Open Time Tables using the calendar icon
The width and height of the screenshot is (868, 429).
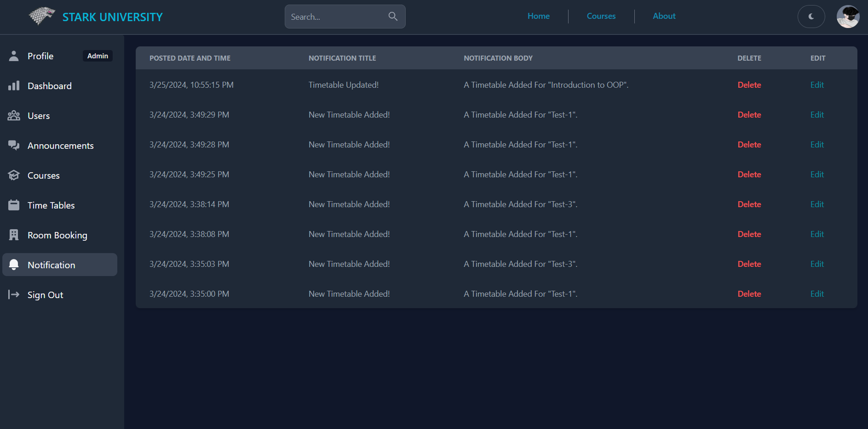coord(14,205)
